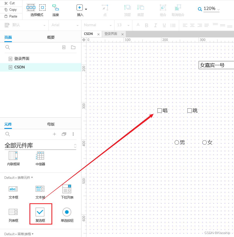234x237 pixels.
Task: Select the 下拉列表 widget
Action: click(x=67, y=192)
